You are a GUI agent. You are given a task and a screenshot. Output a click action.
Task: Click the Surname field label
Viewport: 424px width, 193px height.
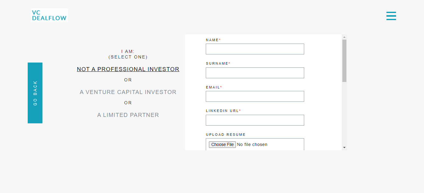(217, 64)
